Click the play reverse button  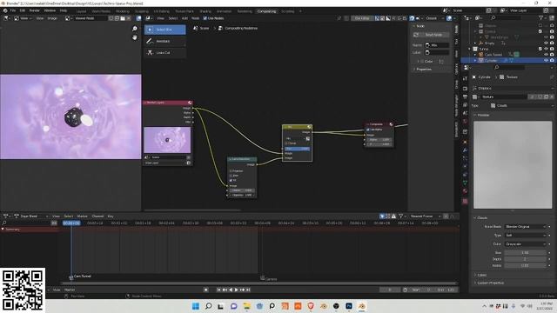(x=231, y=290)
